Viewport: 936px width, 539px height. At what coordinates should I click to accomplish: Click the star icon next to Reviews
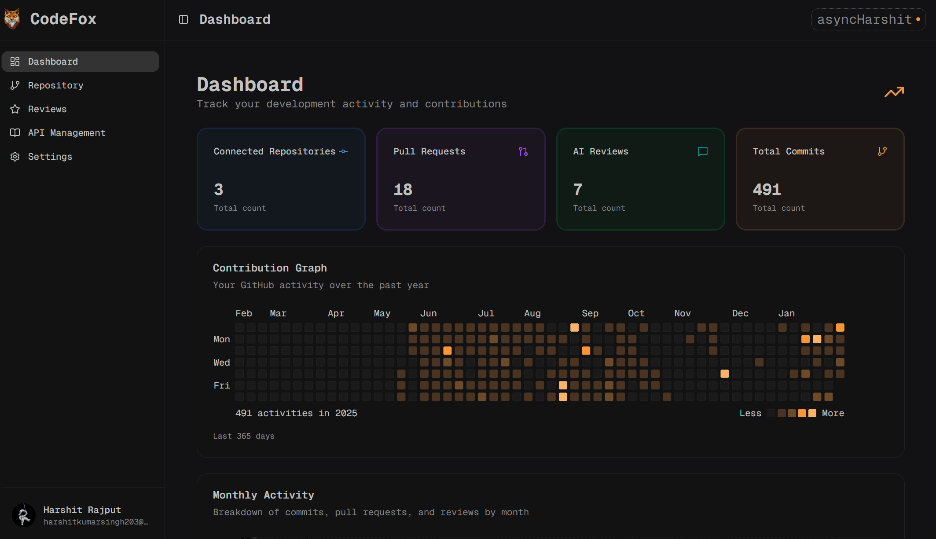coord(15,109)
